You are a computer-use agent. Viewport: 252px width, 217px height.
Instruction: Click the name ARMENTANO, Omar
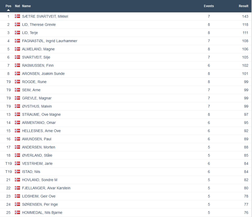click(x=39, y=123)
